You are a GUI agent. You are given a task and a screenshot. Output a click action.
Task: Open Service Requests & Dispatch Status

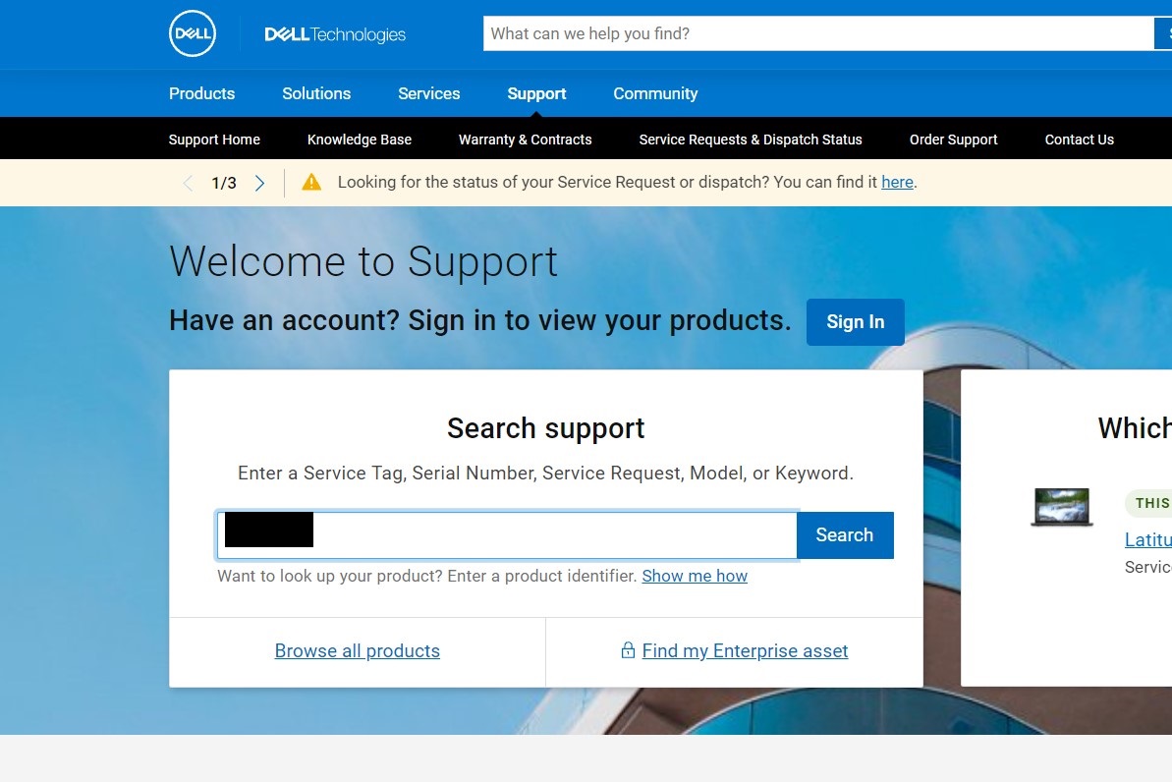point(751,140)
